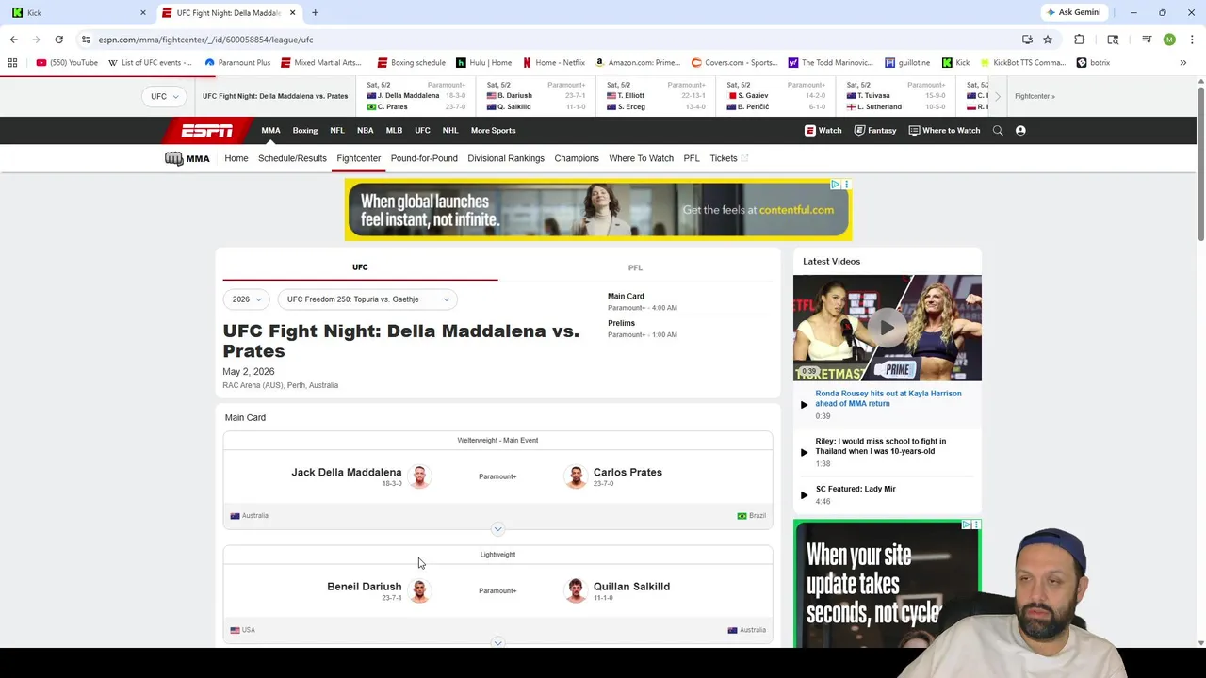The image size is (1206, 678).
Task: Advance the fight scoreboard with the right arrow
Action: coord(998,96)
